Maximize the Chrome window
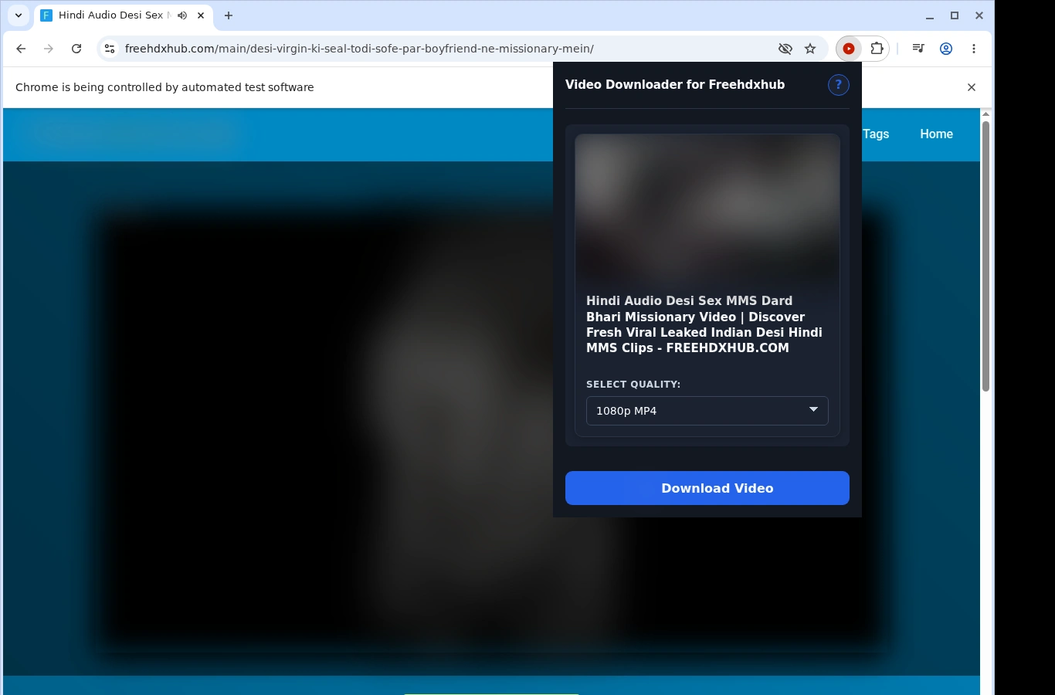The width and height of the screenshot is (1055, 695). pos(955,15)
